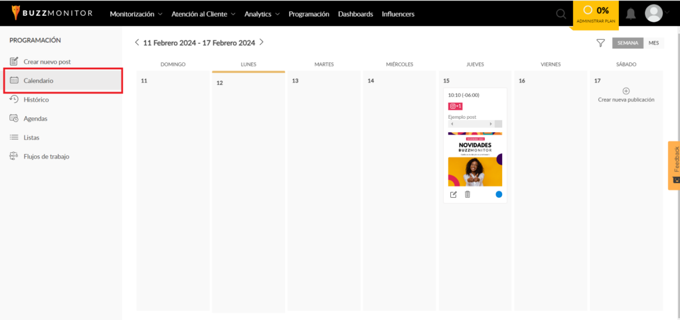
Task: Click the plus icon on day 17
Action: point(626,91)
